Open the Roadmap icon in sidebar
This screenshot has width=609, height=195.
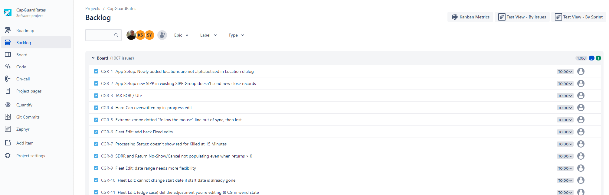tap(8, 30)
